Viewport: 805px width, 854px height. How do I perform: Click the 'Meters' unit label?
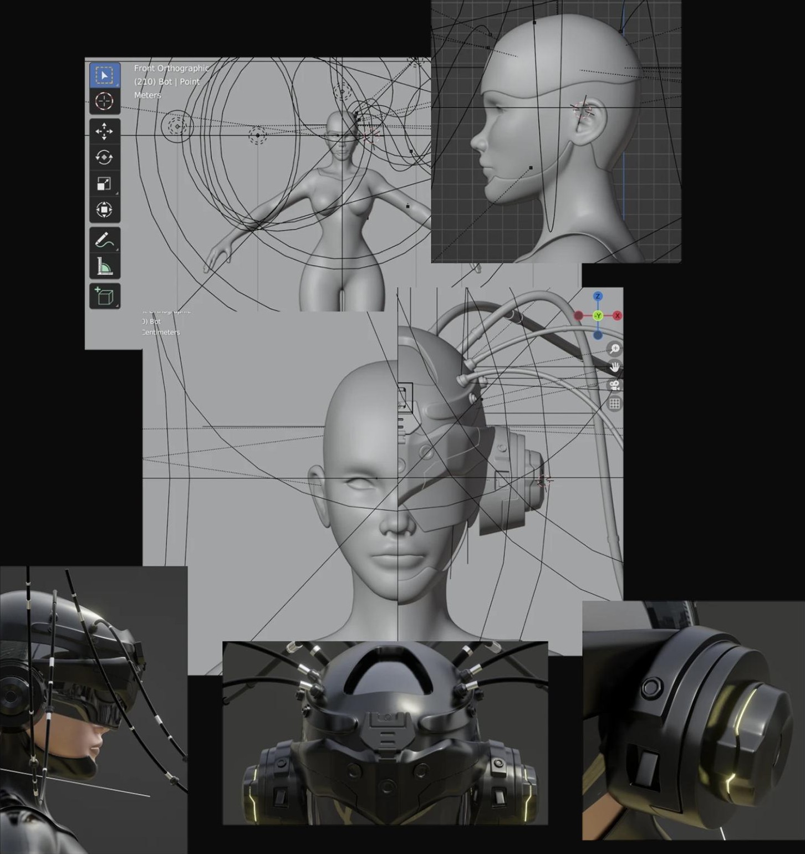pyautogui.click(x=147, y=95)
